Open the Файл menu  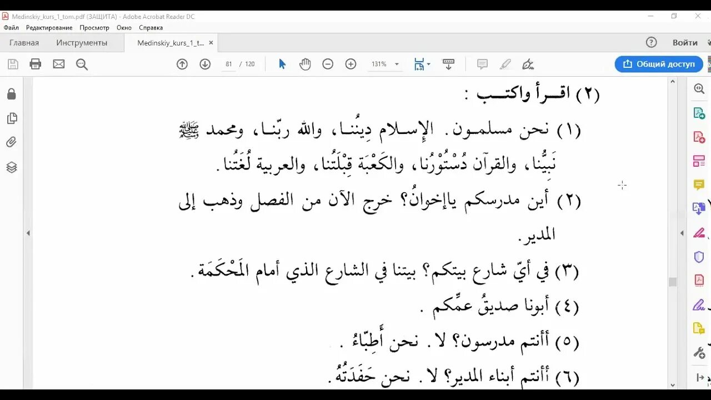coord(11,27)
